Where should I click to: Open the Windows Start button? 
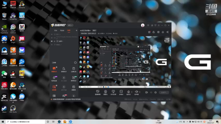[2, 122]
